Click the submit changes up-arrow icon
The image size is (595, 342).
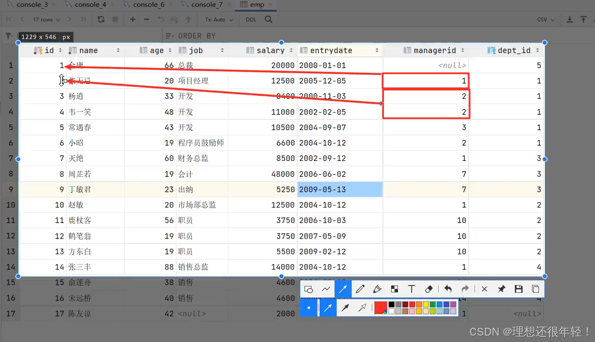point(188,19)
